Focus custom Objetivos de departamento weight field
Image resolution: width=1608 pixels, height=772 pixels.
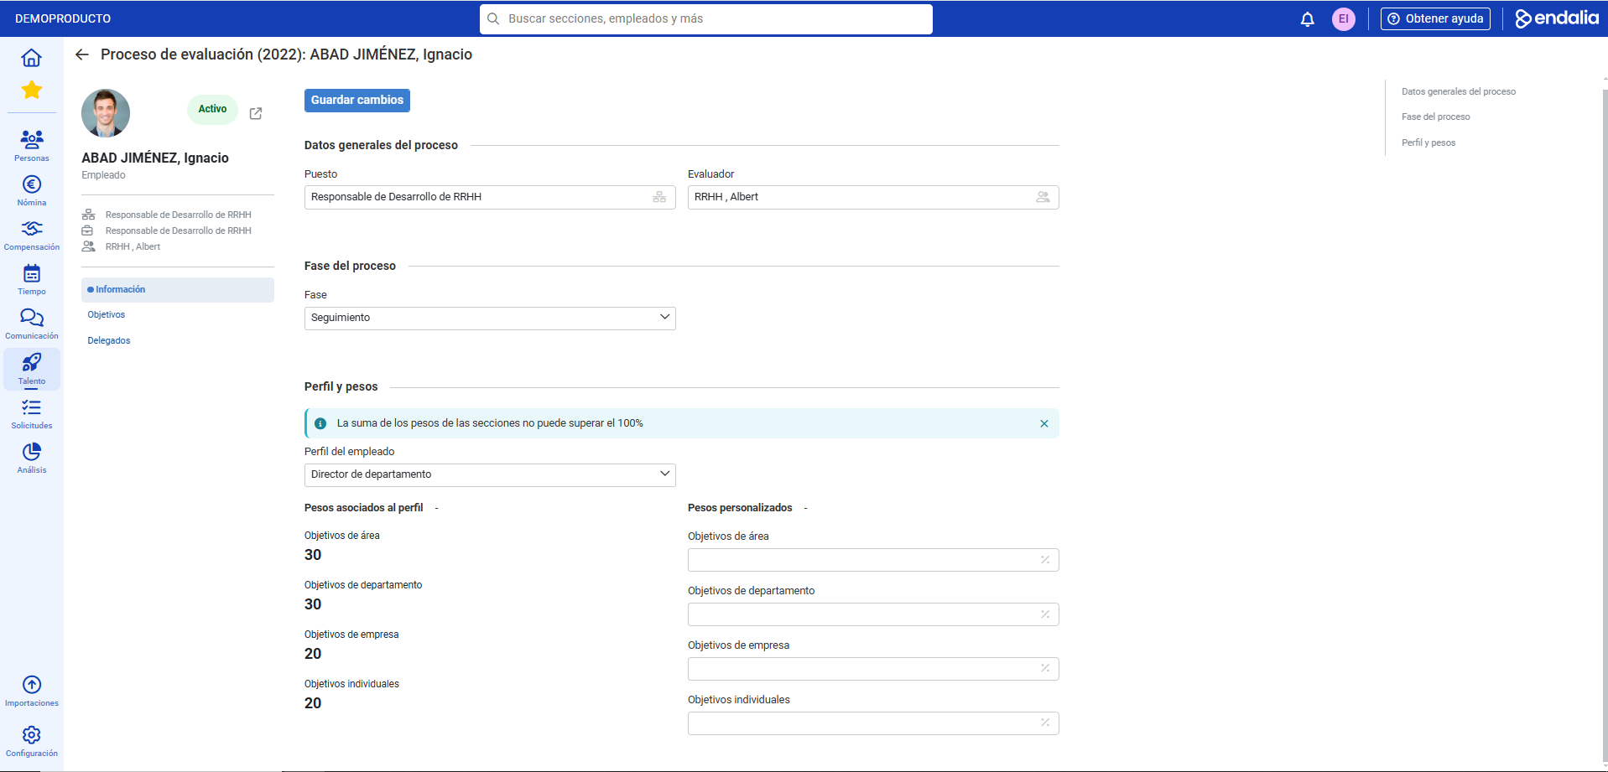coord(873,614)
